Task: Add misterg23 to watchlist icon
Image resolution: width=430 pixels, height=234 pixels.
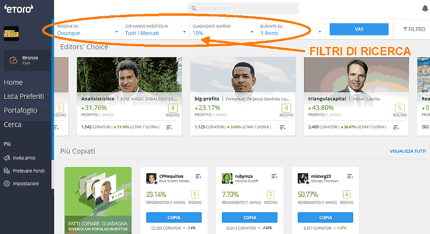Action: tap(350, 176)
